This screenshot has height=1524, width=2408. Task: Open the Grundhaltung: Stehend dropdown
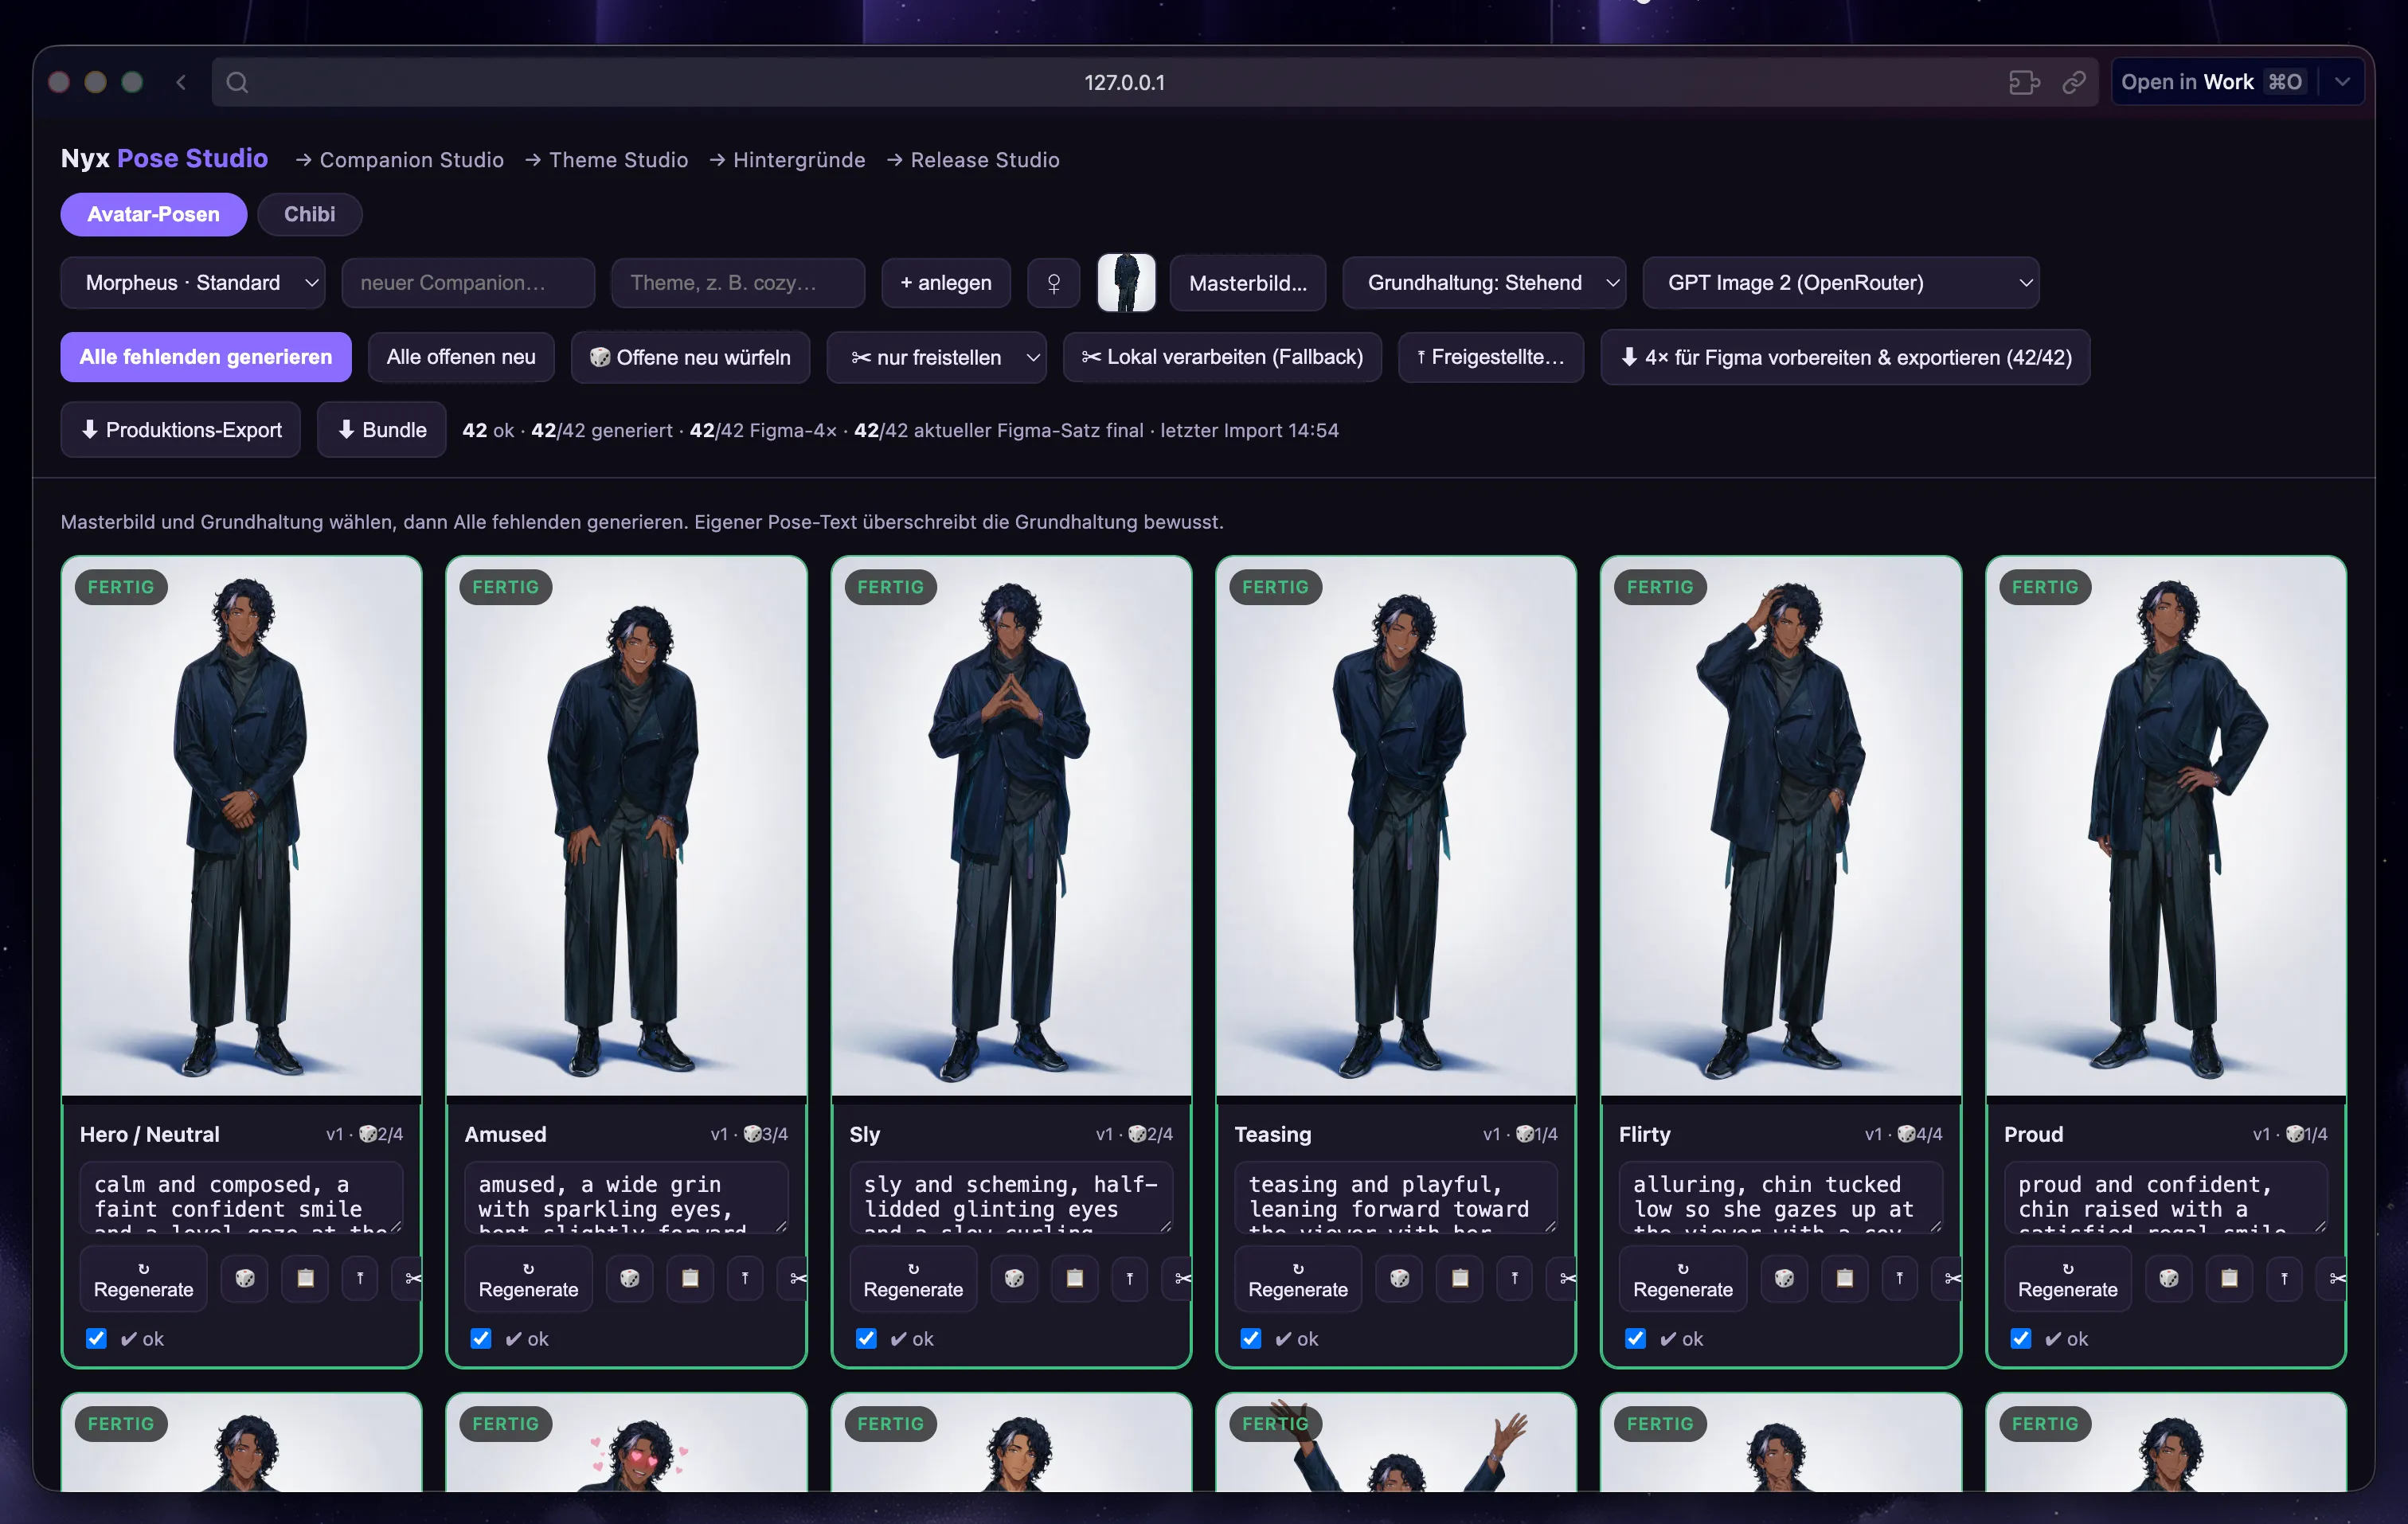pos(1484,283)
